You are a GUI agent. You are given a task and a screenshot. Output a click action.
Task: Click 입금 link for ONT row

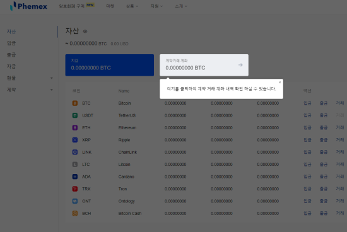(307, 201)
